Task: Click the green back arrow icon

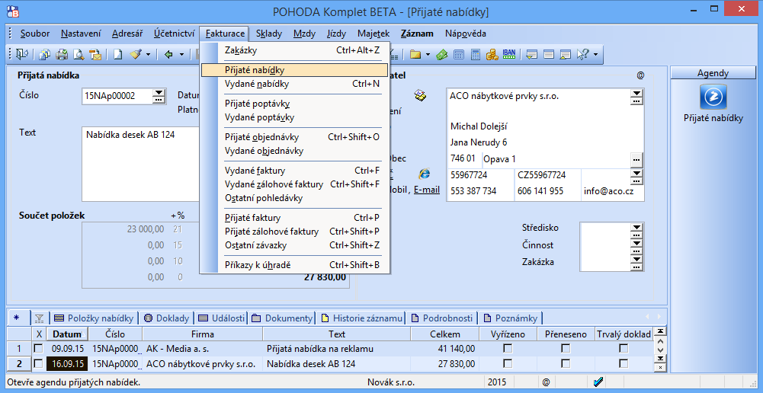Action: (169, 55)
